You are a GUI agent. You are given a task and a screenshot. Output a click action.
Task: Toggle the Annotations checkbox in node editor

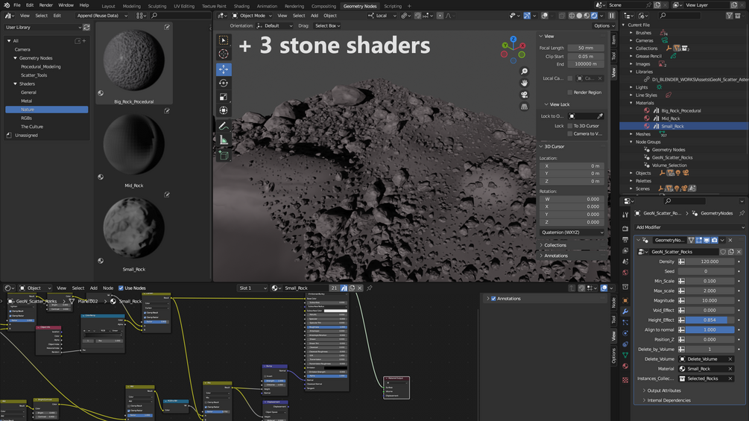pyautogui.click(x=493, y=298)
